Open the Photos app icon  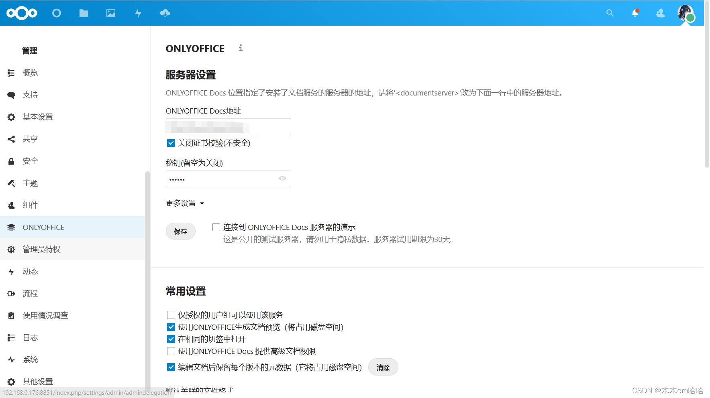[111, 13]
